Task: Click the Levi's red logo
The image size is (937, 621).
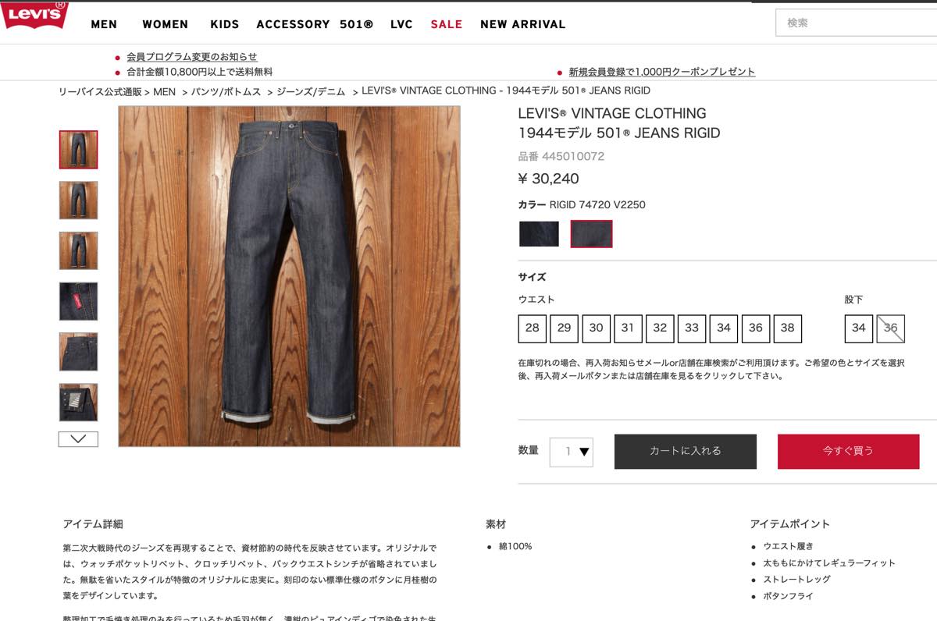Action: 34,16
